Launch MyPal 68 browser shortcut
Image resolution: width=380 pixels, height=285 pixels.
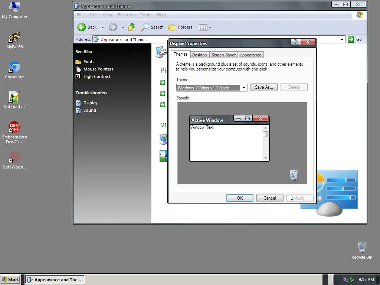coord(14,40)
